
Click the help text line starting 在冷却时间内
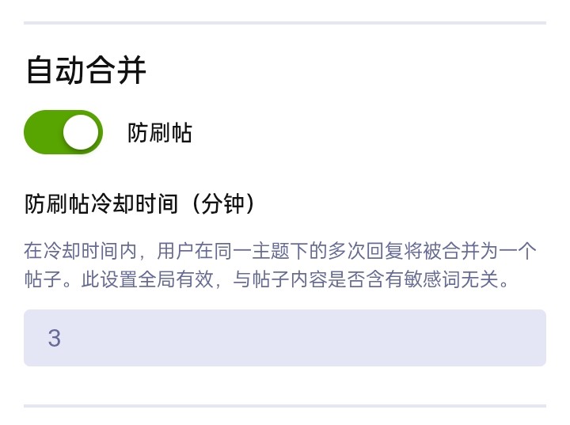280,252
